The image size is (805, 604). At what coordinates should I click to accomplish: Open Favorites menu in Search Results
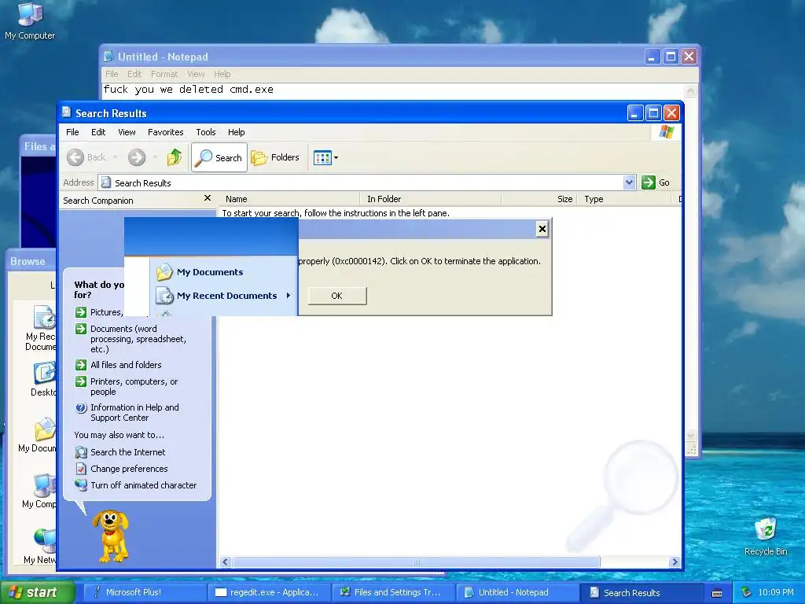tap(165, 132)
